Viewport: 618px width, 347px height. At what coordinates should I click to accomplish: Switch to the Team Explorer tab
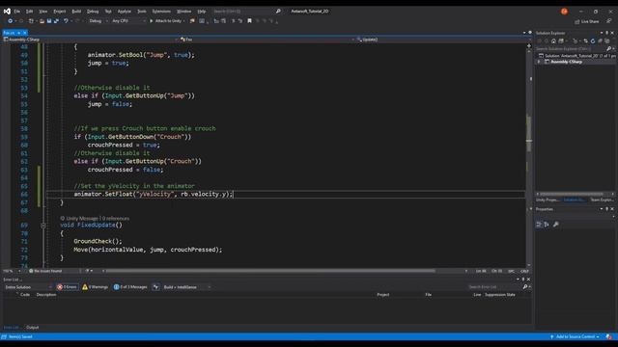point(602,200)
